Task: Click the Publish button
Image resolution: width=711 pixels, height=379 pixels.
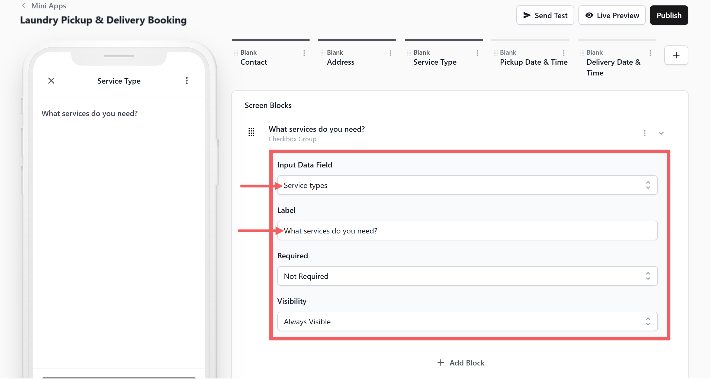Action: 669,15
